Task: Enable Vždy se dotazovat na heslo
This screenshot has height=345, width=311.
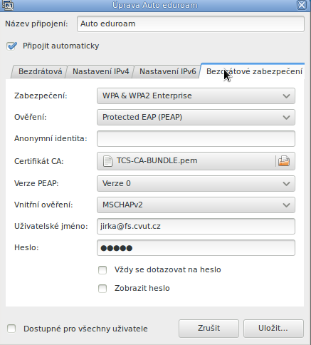Action: [102, 270]
